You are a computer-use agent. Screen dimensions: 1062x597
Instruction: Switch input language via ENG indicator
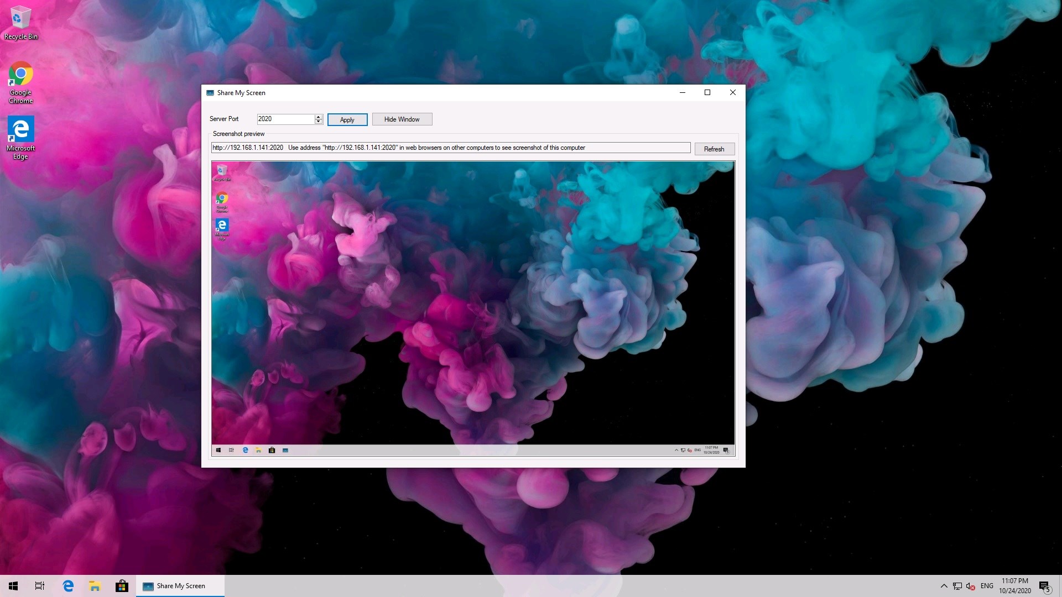click(x=987, y=586)
